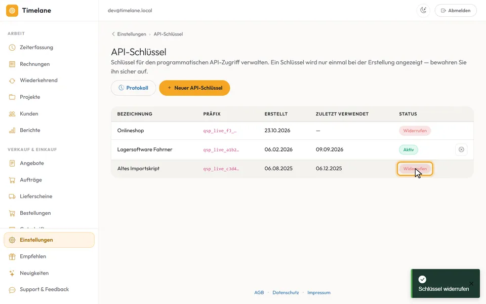
Task: Click the Angebote document icon
Action: pos(12,163)
